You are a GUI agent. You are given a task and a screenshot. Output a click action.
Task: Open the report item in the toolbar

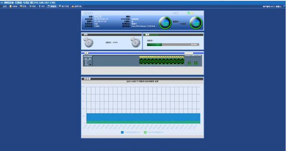(23, 6)
